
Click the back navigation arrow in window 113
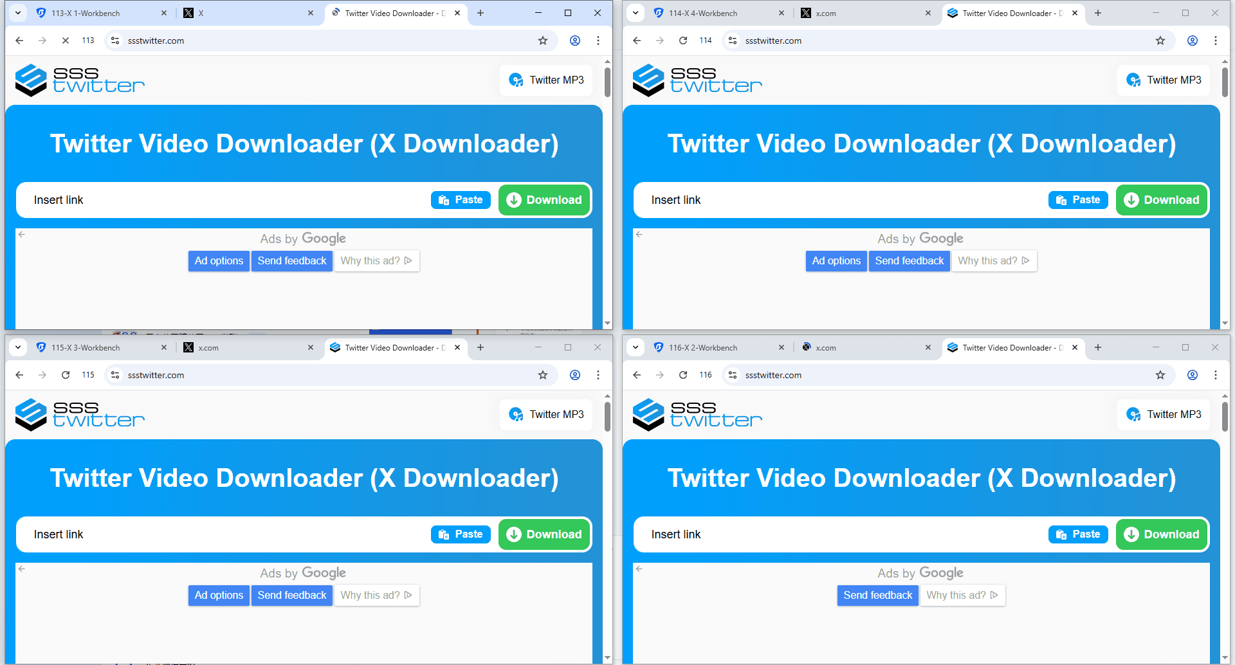[19, 40]
